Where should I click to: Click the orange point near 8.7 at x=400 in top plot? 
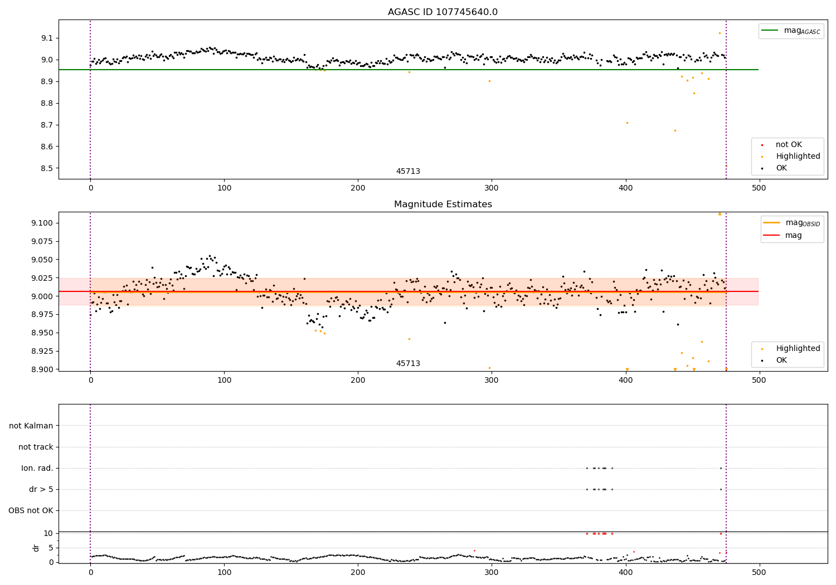pyautogui.click(x=627, y=123)
